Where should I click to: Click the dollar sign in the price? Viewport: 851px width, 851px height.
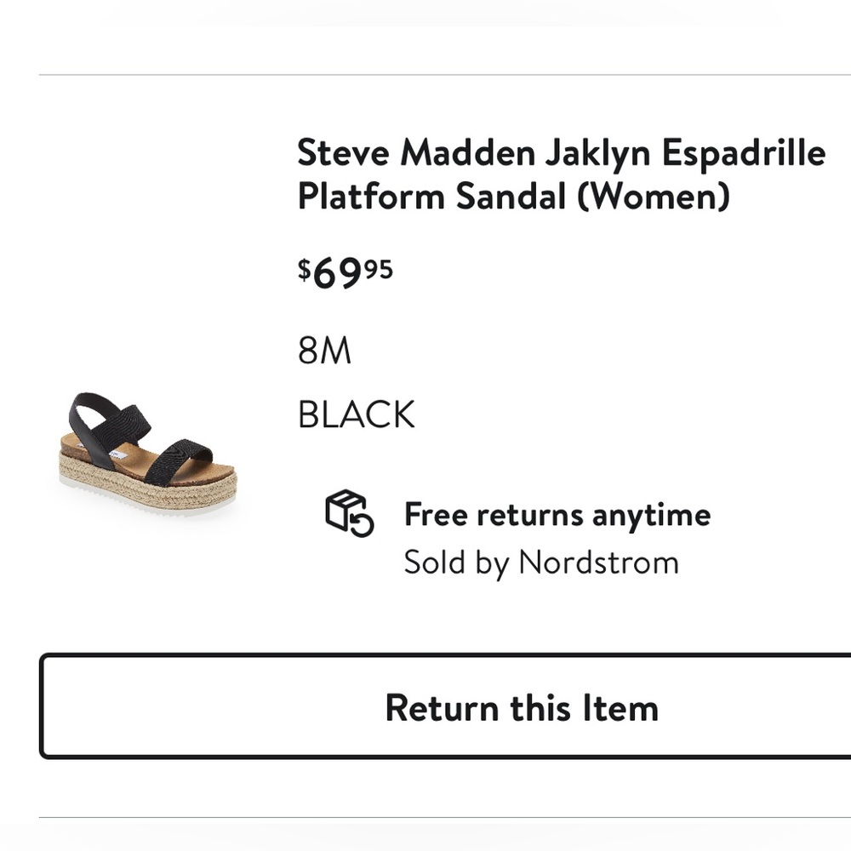tap(305, 268)
